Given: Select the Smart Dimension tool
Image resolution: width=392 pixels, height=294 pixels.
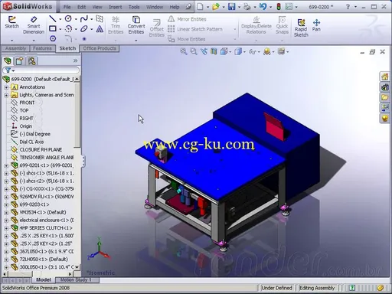Looking at the screenshot, I should tap(34, 25).
